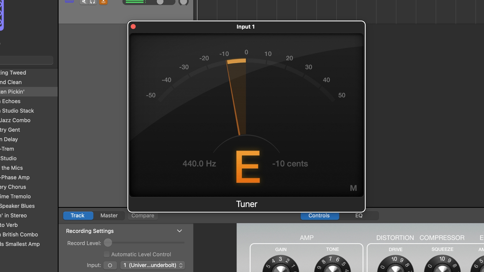This screenshot has width=484, height=272.
Task: Click the track pan knob
Action: click(x=184, y=2)
